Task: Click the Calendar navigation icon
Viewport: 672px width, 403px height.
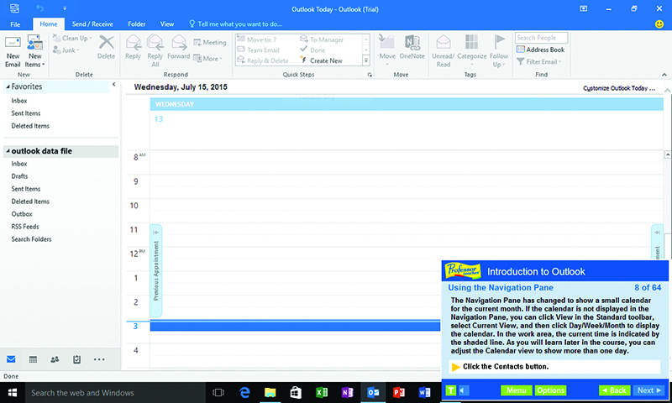Action: coord(33,359)
